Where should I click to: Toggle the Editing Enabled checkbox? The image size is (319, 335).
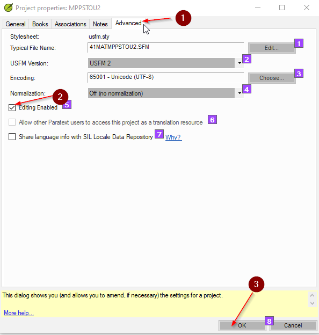click(12, 108)
